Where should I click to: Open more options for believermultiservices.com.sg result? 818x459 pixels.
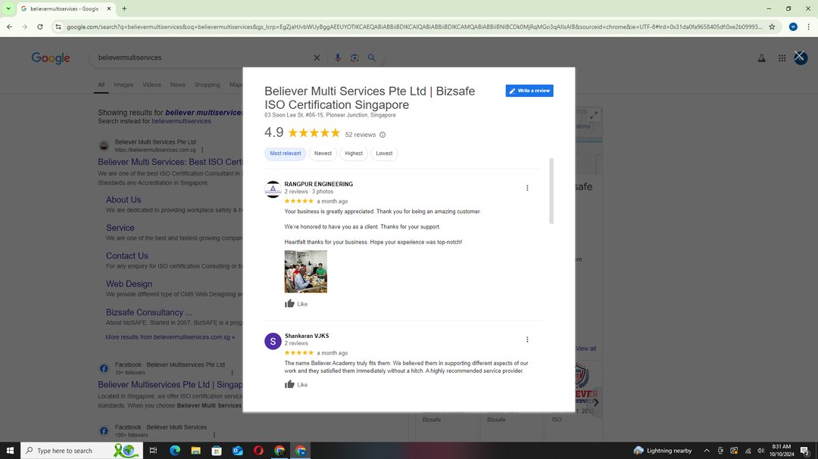202,150
